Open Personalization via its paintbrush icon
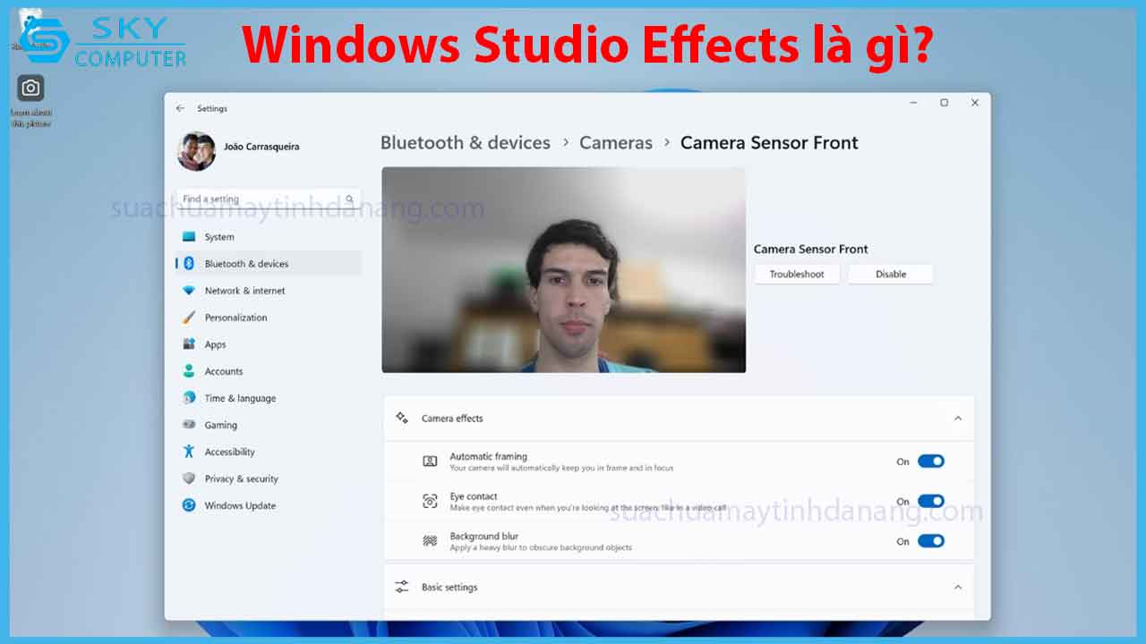1146x644 pixels. (x=189, y=318)
